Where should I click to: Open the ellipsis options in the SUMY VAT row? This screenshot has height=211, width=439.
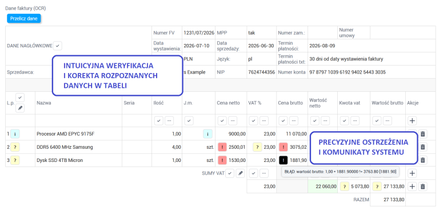264,173
